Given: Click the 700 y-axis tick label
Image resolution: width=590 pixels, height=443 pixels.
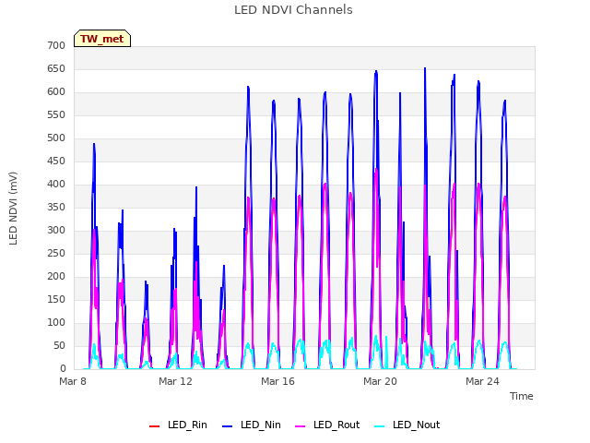Looking at the screenshot, I should 56,46.
